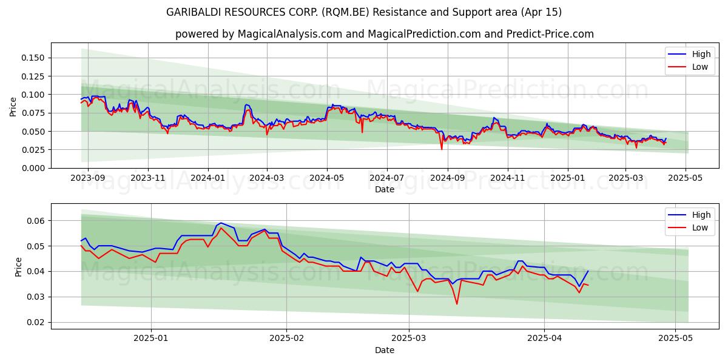
Task: Click the 0.150 tick on top chart
Action: click(34, 58)
